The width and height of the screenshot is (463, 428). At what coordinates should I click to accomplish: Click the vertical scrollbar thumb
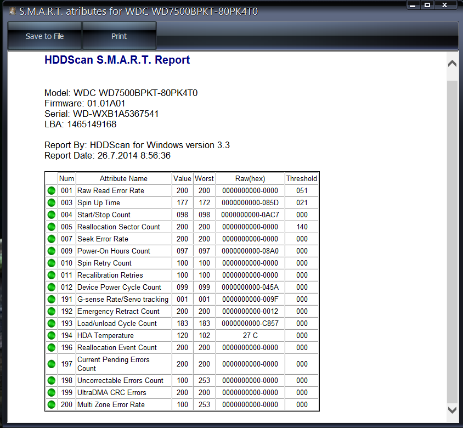452,241
